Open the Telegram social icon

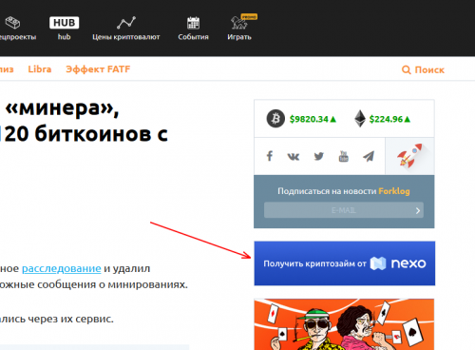[369, 156]
